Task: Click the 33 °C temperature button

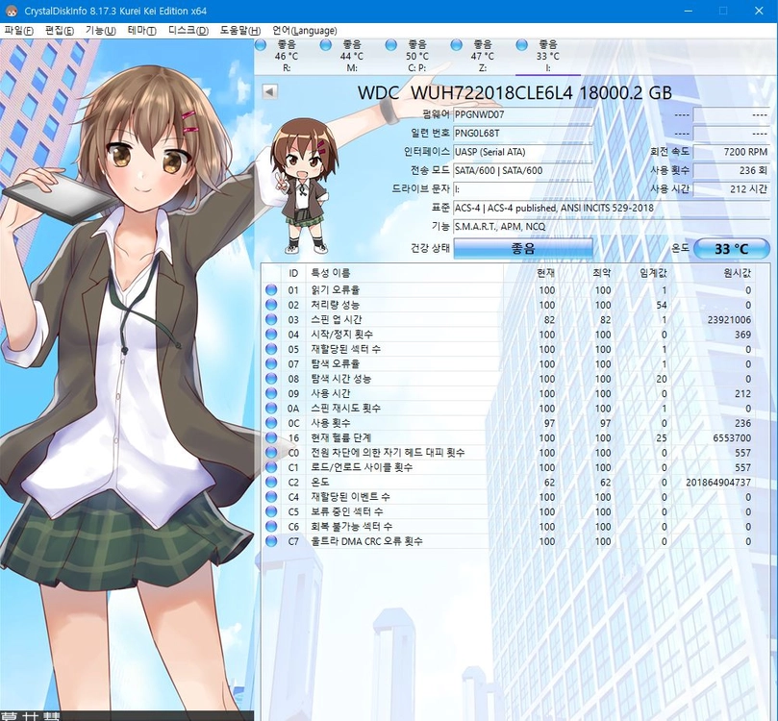Action: (732, 248)
